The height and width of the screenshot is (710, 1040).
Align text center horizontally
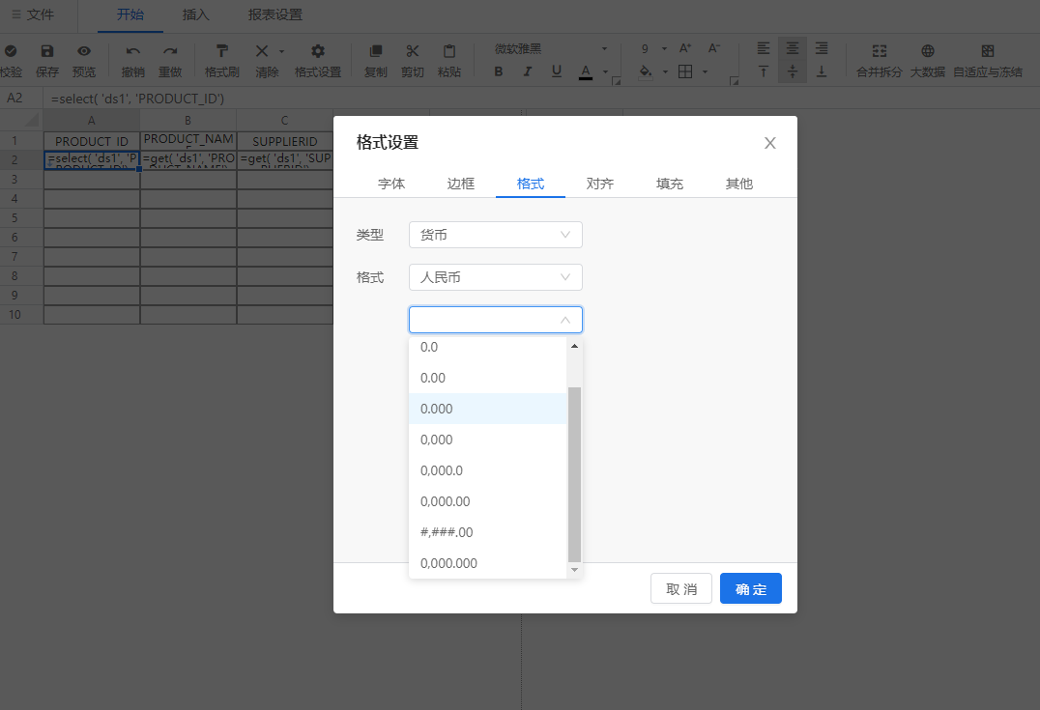coord(793,47)
